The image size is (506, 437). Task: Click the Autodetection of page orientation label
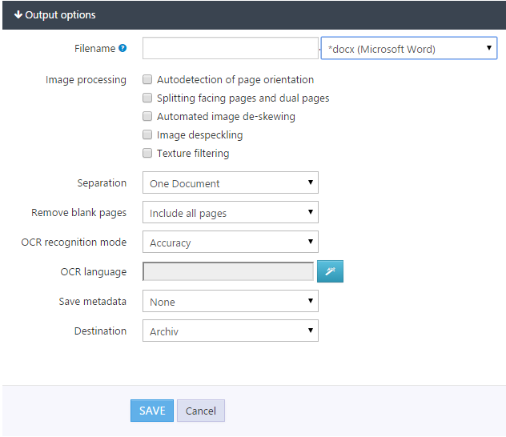pyautogui.click(x=235, y=80)
